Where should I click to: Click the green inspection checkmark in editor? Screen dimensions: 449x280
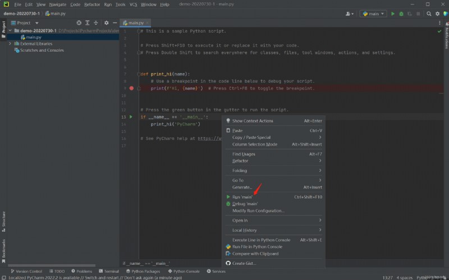439,31
